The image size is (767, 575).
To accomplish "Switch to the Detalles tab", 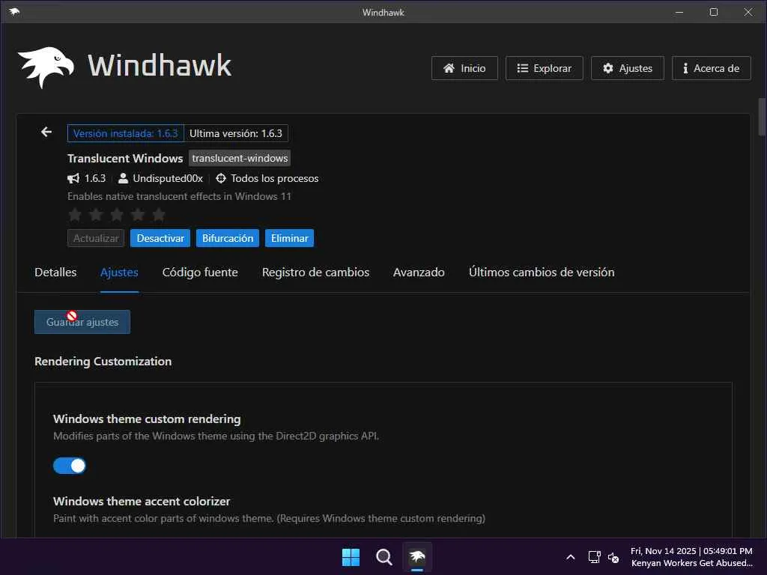I will (x=55, y=273).
